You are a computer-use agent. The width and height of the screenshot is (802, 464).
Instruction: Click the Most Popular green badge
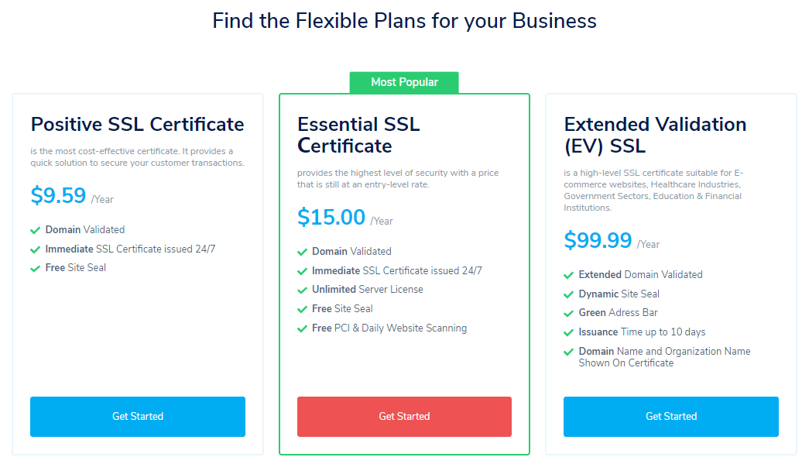(404, 82)
